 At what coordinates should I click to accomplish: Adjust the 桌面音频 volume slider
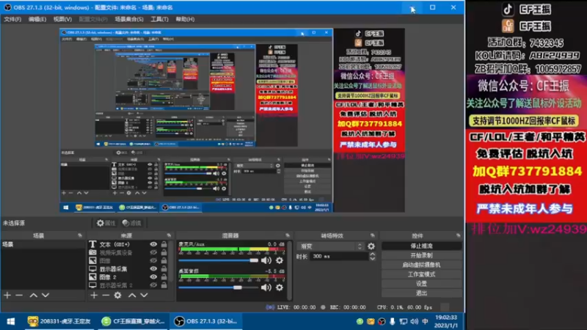pyautogui.click(x=219, y=287)
